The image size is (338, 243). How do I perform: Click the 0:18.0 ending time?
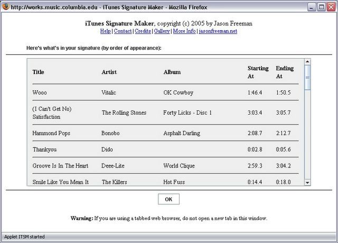283,182
